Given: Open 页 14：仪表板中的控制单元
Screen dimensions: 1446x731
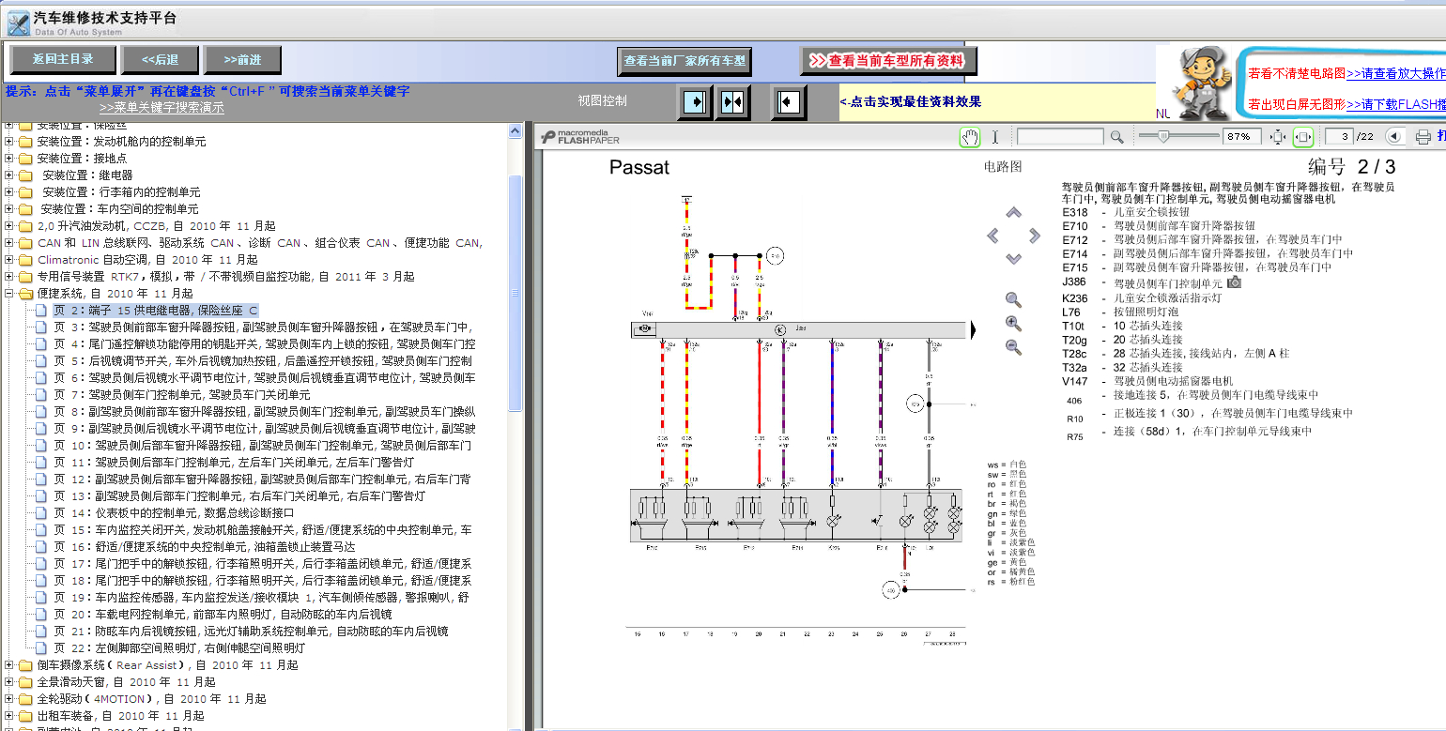Looking at the screenshot, I should point(174,512).
